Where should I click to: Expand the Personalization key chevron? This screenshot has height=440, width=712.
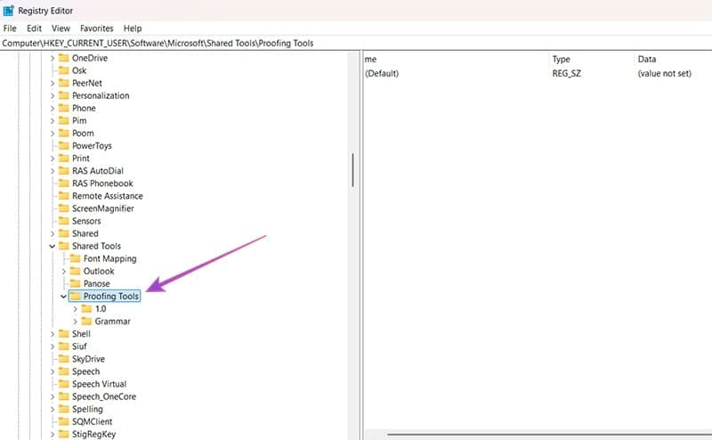53,95
